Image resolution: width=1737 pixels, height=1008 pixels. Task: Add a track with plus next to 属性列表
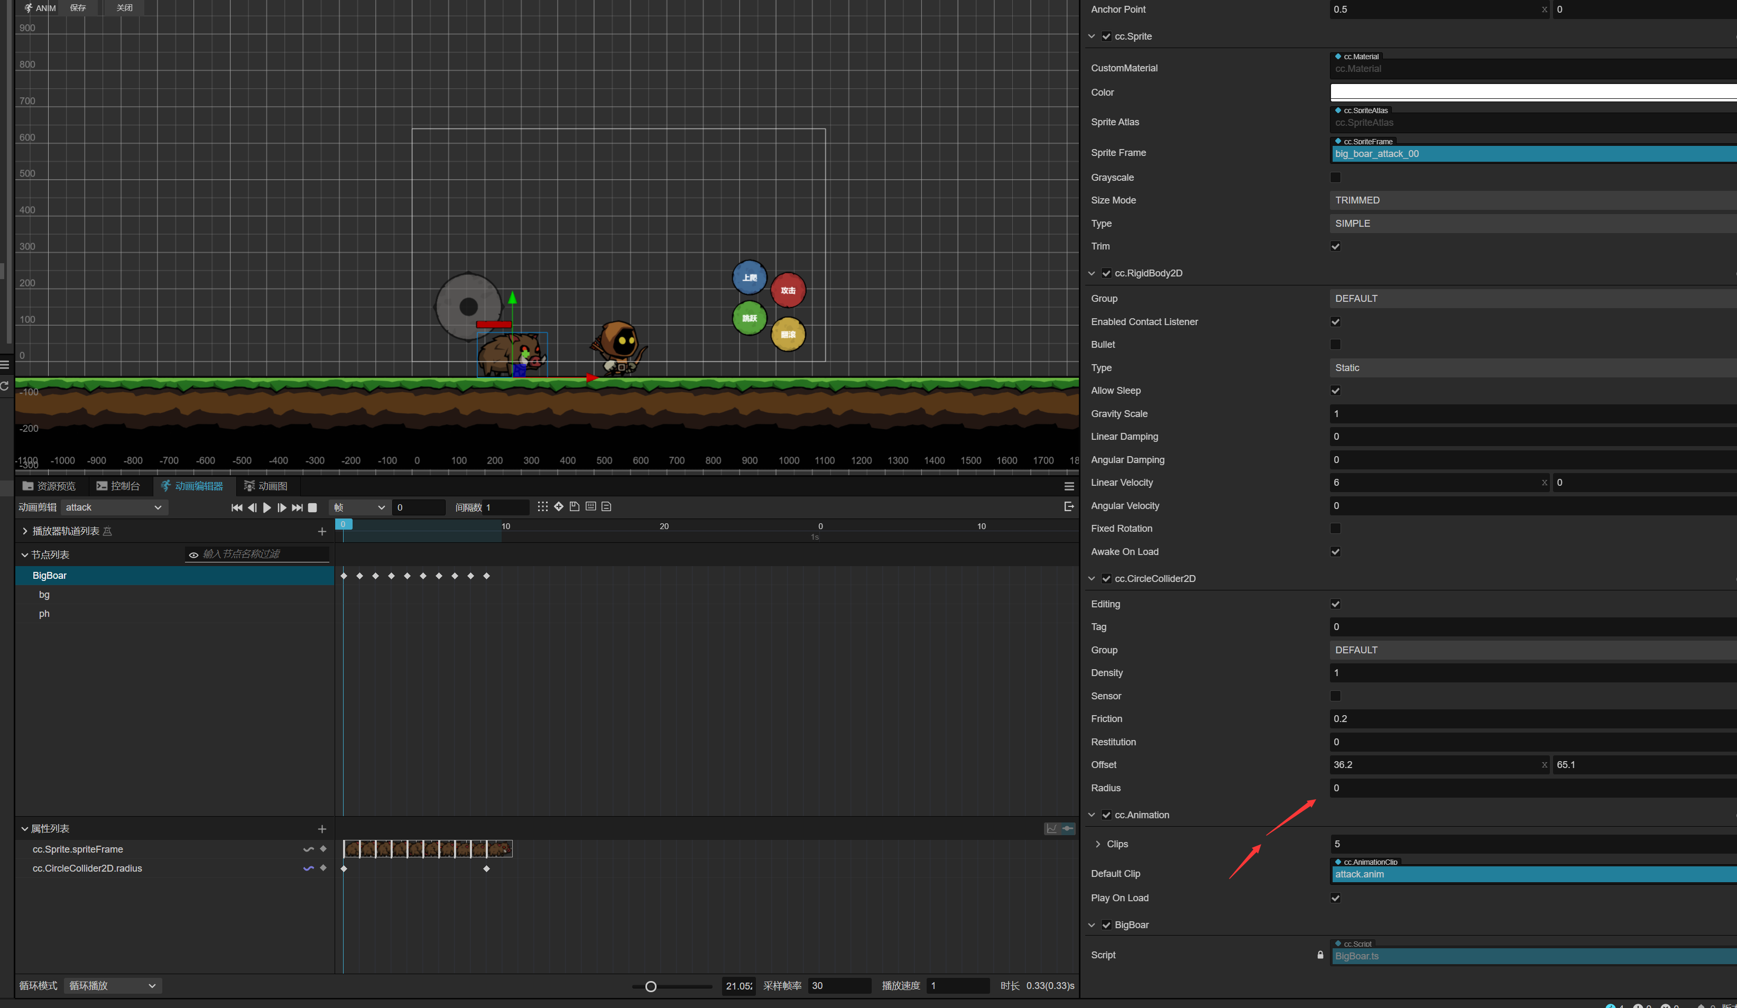(x=321, y=829)
